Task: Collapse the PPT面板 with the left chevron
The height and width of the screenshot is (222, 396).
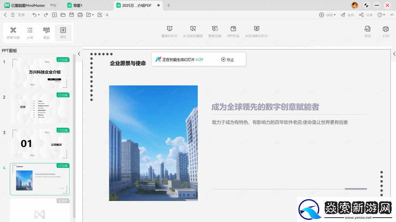Action: (x=79, y=54)
